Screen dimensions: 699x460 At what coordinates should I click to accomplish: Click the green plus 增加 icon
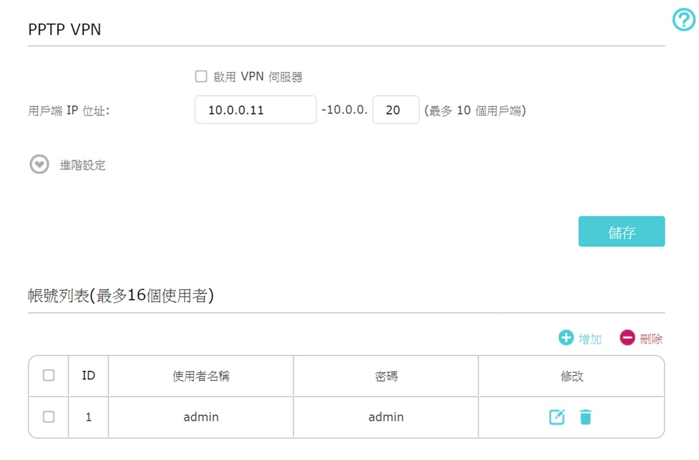[x=565, y=337]
